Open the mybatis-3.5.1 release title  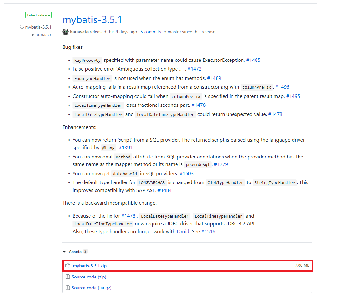click(92, 20)
